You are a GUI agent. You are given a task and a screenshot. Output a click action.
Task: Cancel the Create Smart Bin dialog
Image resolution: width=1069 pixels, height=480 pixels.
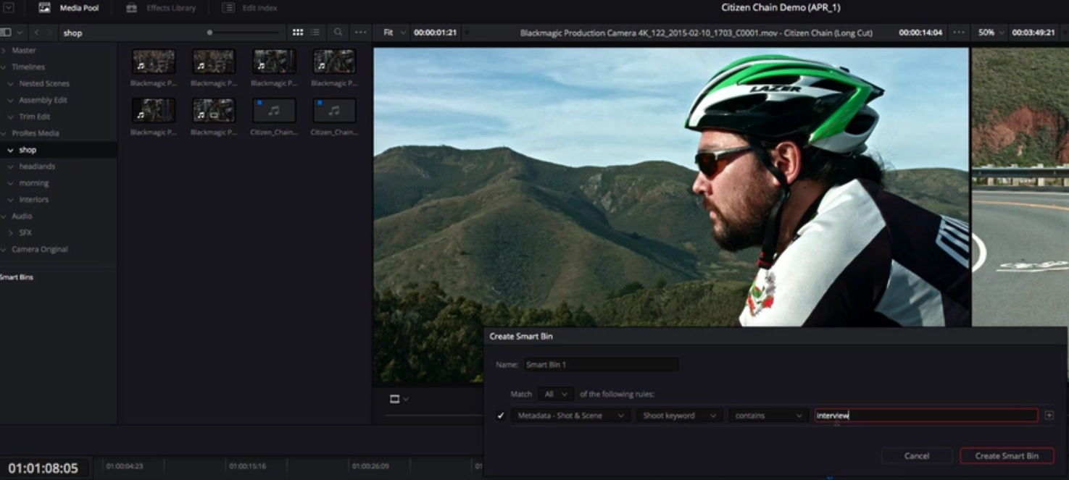coord(916,456)
